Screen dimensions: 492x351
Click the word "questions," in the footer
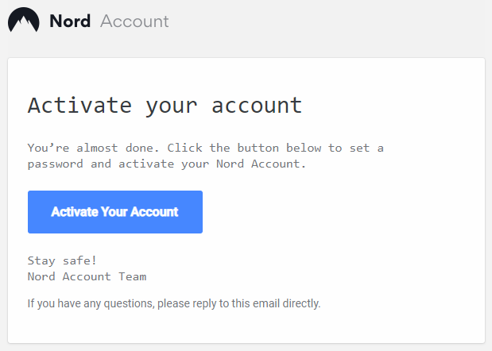[130, 303]
